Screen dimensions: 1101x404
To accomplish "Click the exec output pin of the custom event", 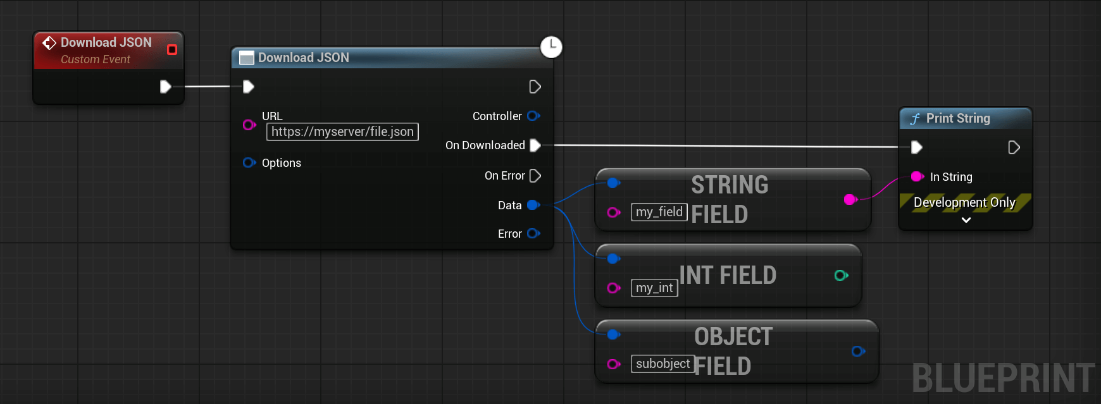I will [x=166, y=87].
